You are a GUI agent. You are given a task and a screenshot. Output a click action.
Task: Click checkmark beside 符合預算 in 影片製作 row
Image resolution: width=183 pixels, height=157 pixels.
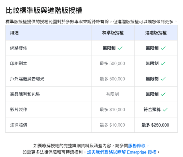(x=165, y=109)
